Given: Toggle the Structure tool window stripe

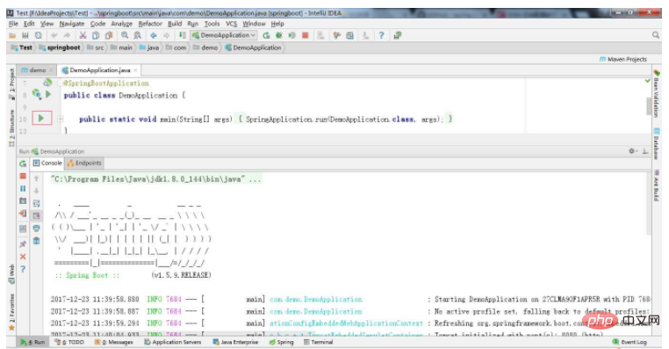Looking at the screenshot, I should click(11, 128).
